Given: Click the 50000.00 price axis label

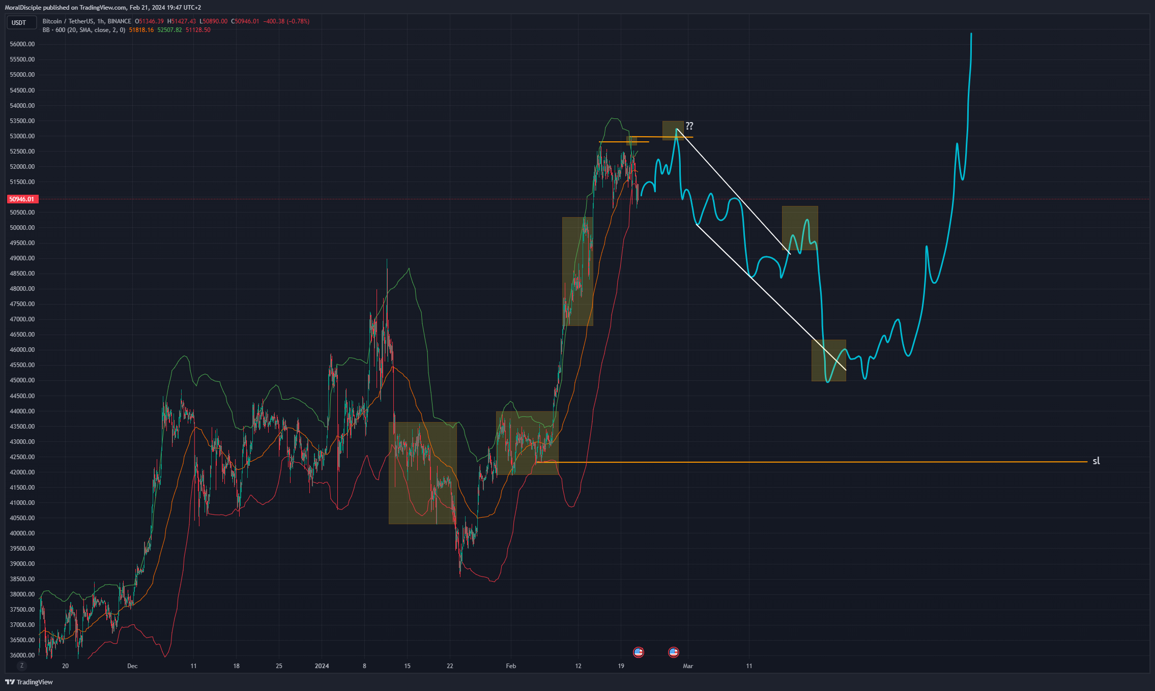Looking at the screenshot, I should coord(22,228).
